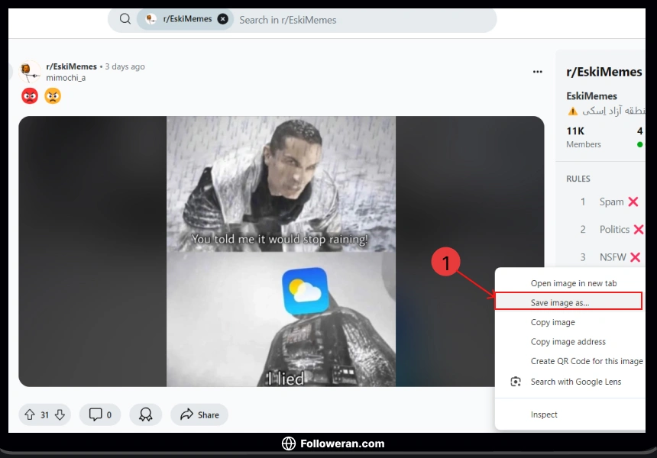Click the angry devil emoji reaction
This screenshot has height=458, width=657.
click(29, 95)
